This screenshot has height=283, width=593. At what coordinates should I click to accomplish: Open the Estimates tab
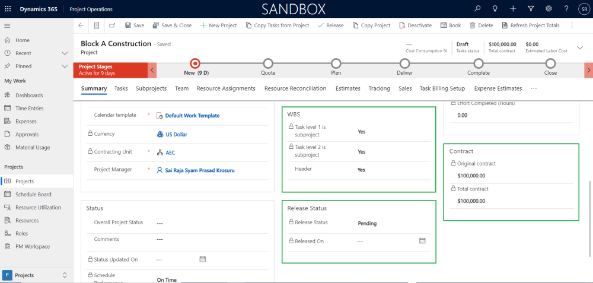[x=348, y=88]
